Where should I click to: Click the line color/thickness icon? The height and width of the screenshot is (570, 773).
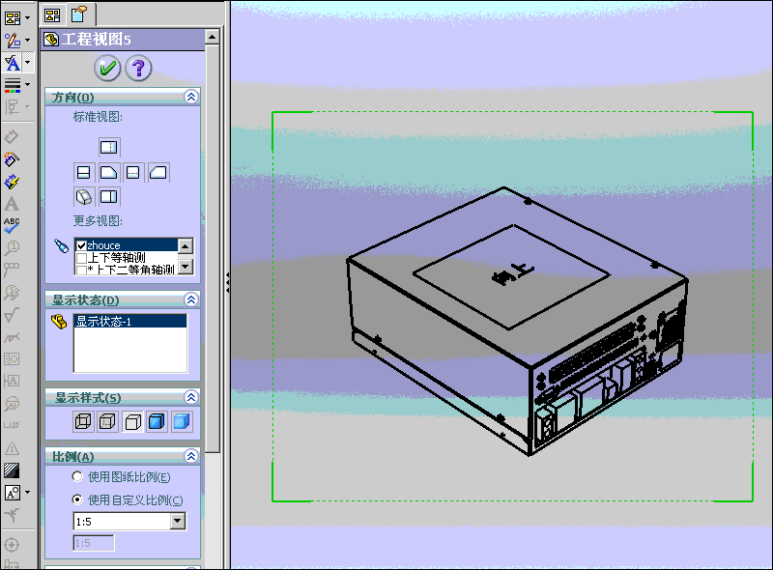pos(13,85)
